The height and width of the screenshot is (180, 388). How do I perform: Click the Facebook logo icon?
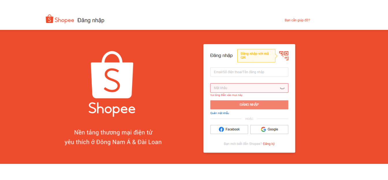(x=221, y=129)
